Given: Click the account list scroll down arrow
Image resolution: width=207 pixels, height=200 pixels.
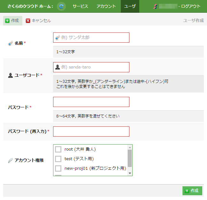Looking at the screenshot, I should coord(130,173).
